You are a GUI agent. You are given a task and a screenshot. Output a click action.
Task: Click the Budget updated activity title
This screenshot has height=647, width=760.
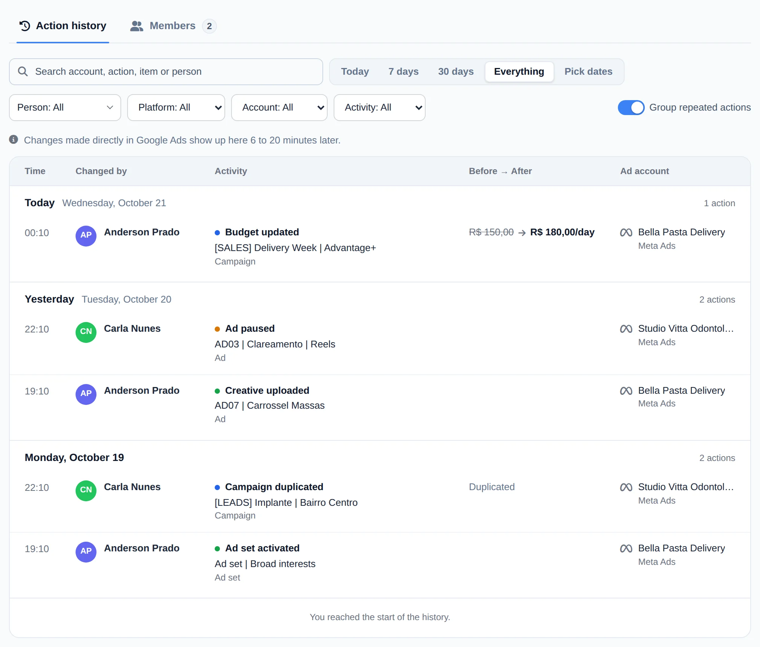(x=262, y=232)
